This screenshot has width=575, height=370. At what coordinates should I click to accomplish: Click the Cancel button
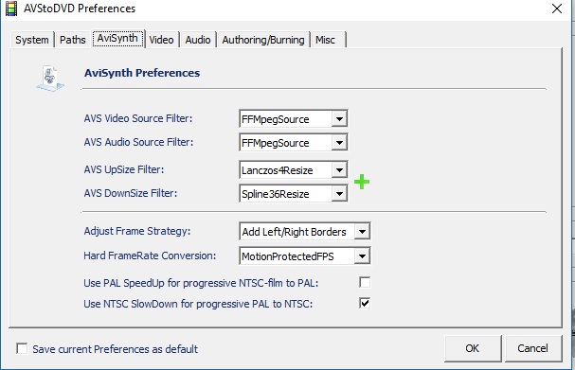pyautogui.click(x=532, y=348)
